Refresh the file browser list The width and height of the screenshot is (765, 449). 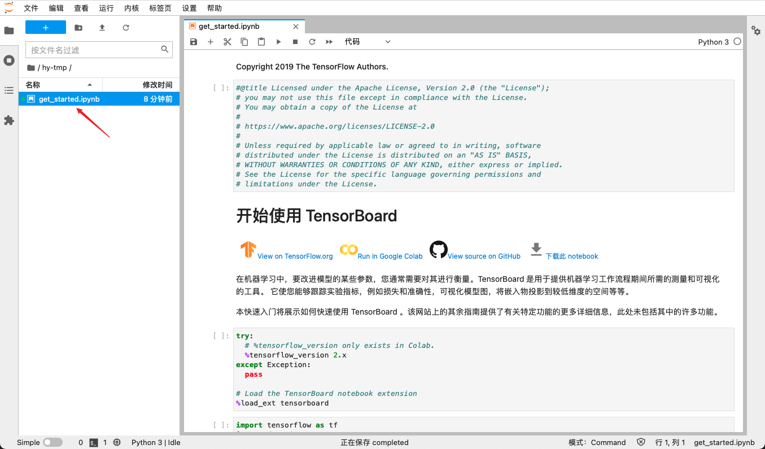pos(125,27)
